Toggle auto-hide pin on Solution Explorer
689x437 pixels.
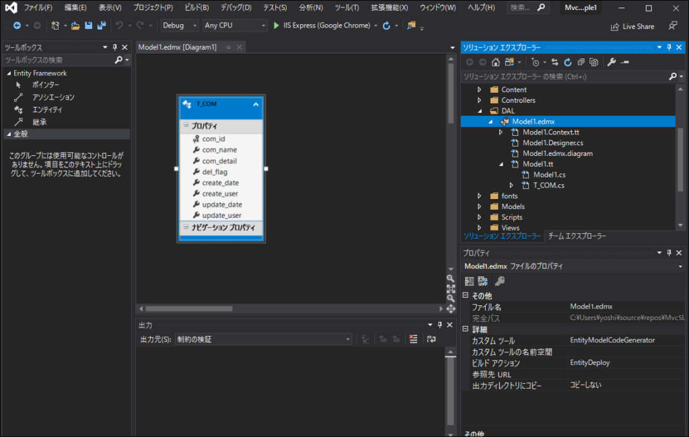tap(669, 47)
